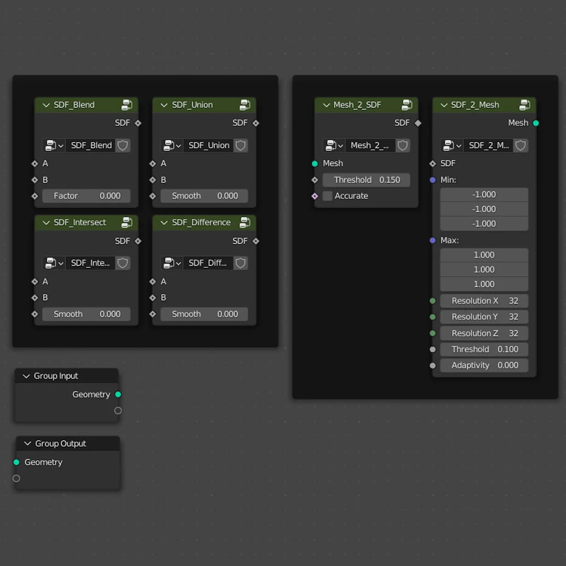566x566 pixels.
Task: Click the Factor slider in SDF_Blend
Action: (86, 196)
